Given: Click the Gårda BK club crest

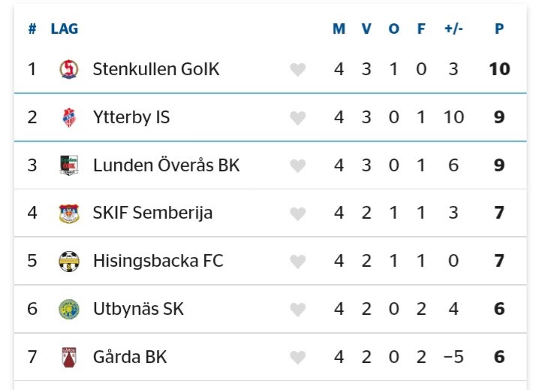Looking at the screenshot, I should pos(68,357).
